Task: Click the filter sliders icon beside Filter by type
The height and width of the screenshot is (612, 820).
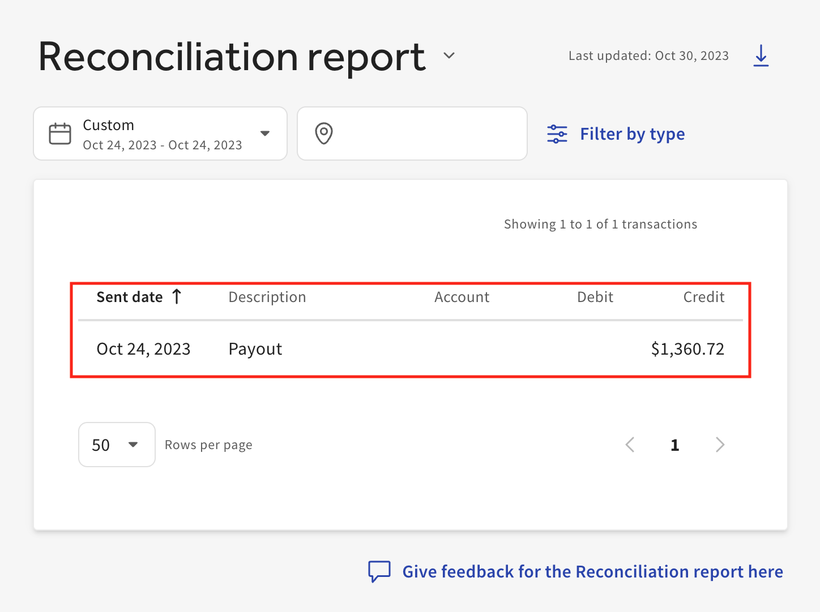Action: click(557, 133)
